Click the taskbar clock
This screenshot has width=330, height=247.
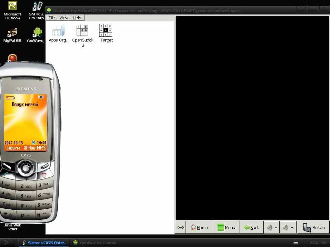tap(318, 243)
